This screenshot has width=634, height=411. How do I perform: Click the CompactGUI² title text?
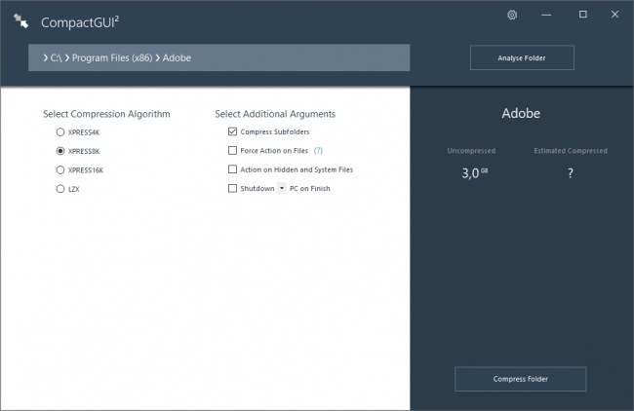click(x=80, y=22)
